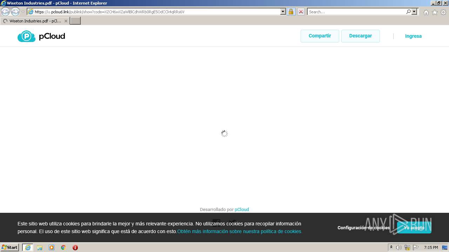The width and height of the screenshot is (449, 252).
Task: Open File Explorer from taskbar
Action: (x=40, y=247)
